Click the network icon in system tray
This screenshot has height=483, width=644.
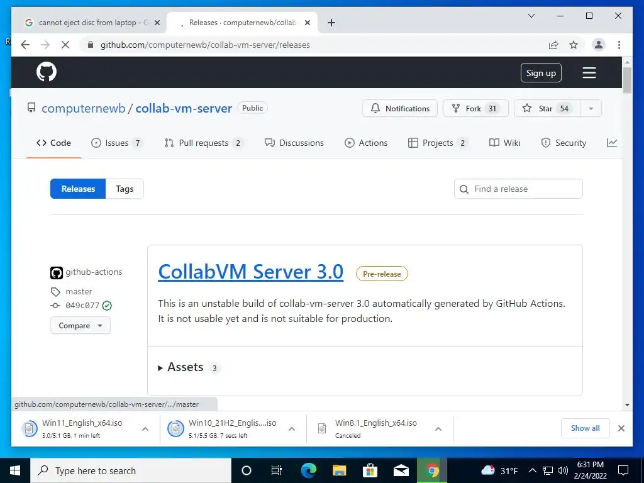(x=548, y=470)
